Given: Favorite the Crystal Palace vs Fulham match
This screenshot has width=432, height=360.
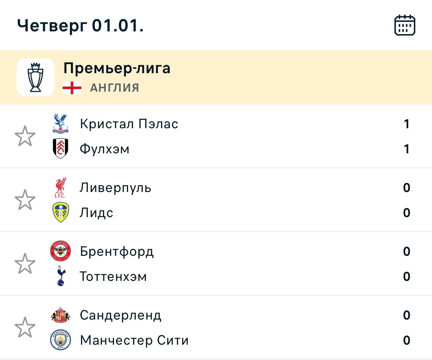Looking at the screenshot, I should [25, 136].
